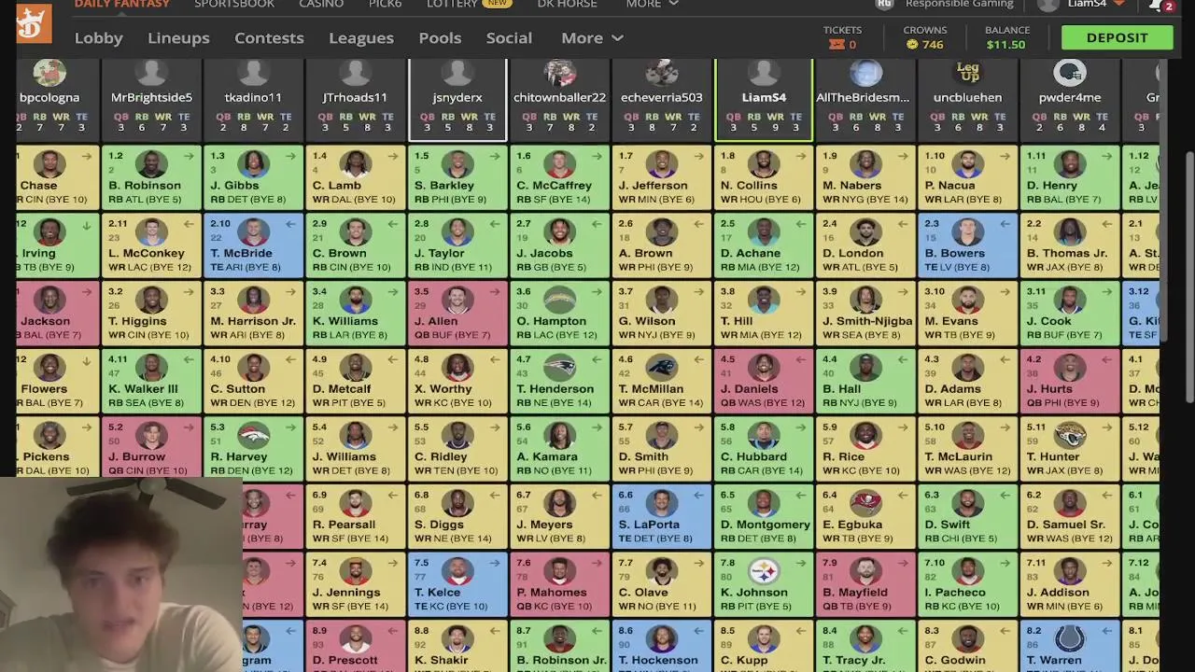Select the J. Daniels pick 4.5 card
1195x672 pixels.
click(764, 381)
